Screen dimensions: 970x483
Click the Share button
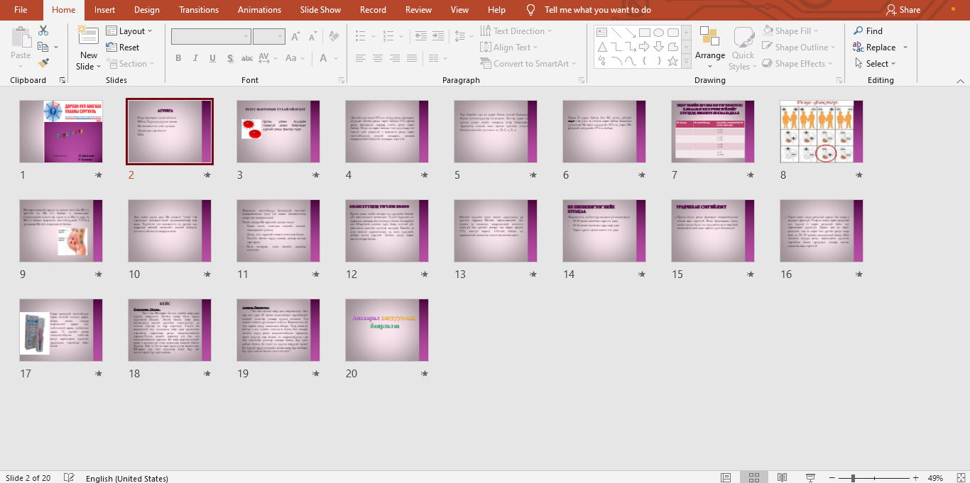click(x=901, y=10)
